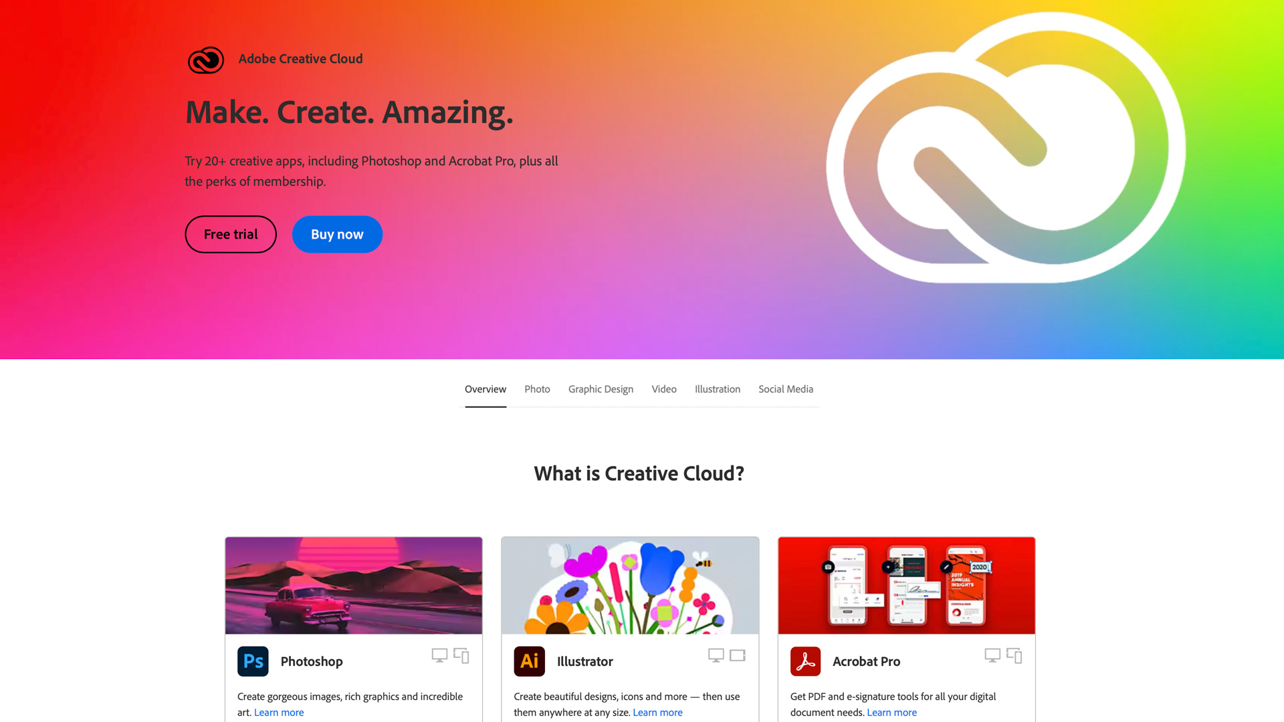Viewport: 1284px width, 722px height.
Task: Click the Video navigation tab
Action: click(x=664, y=389)
